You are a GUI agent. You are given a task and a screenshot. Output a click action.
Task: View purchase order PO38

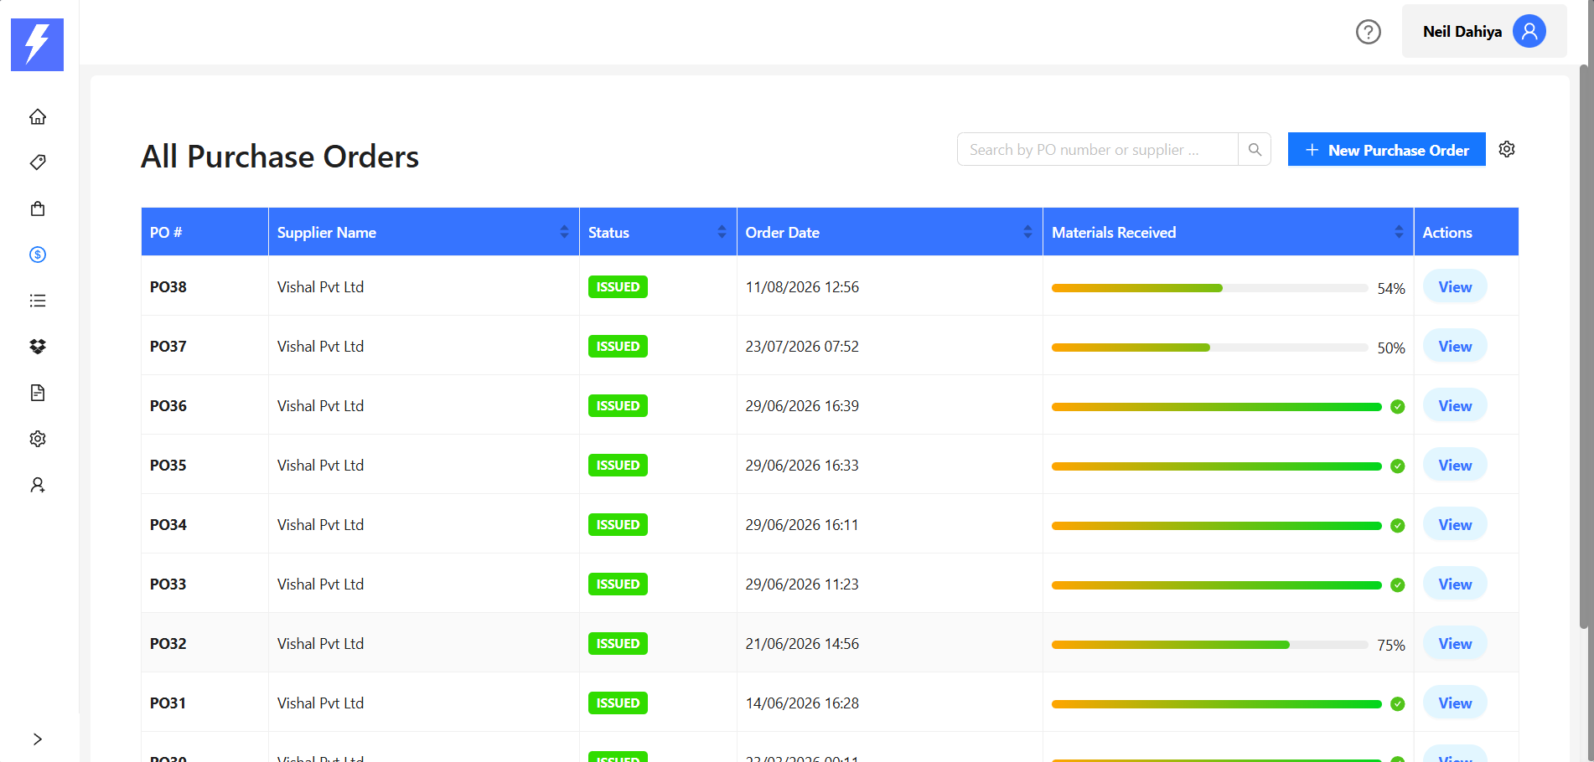coord(1455,286)
